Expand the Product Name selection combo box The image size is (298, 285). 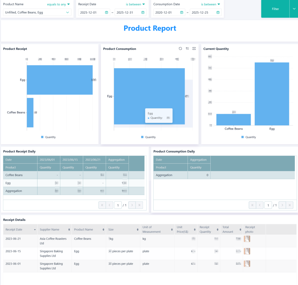(68, 12)
